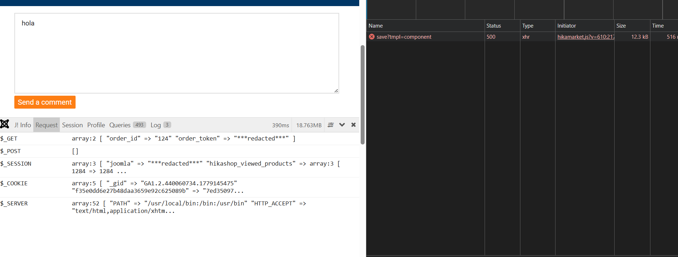Image resolution: width=678 pixels, height=257 pixels.
Task: Open the debug bar settings icon
Action: click(331, 125)
